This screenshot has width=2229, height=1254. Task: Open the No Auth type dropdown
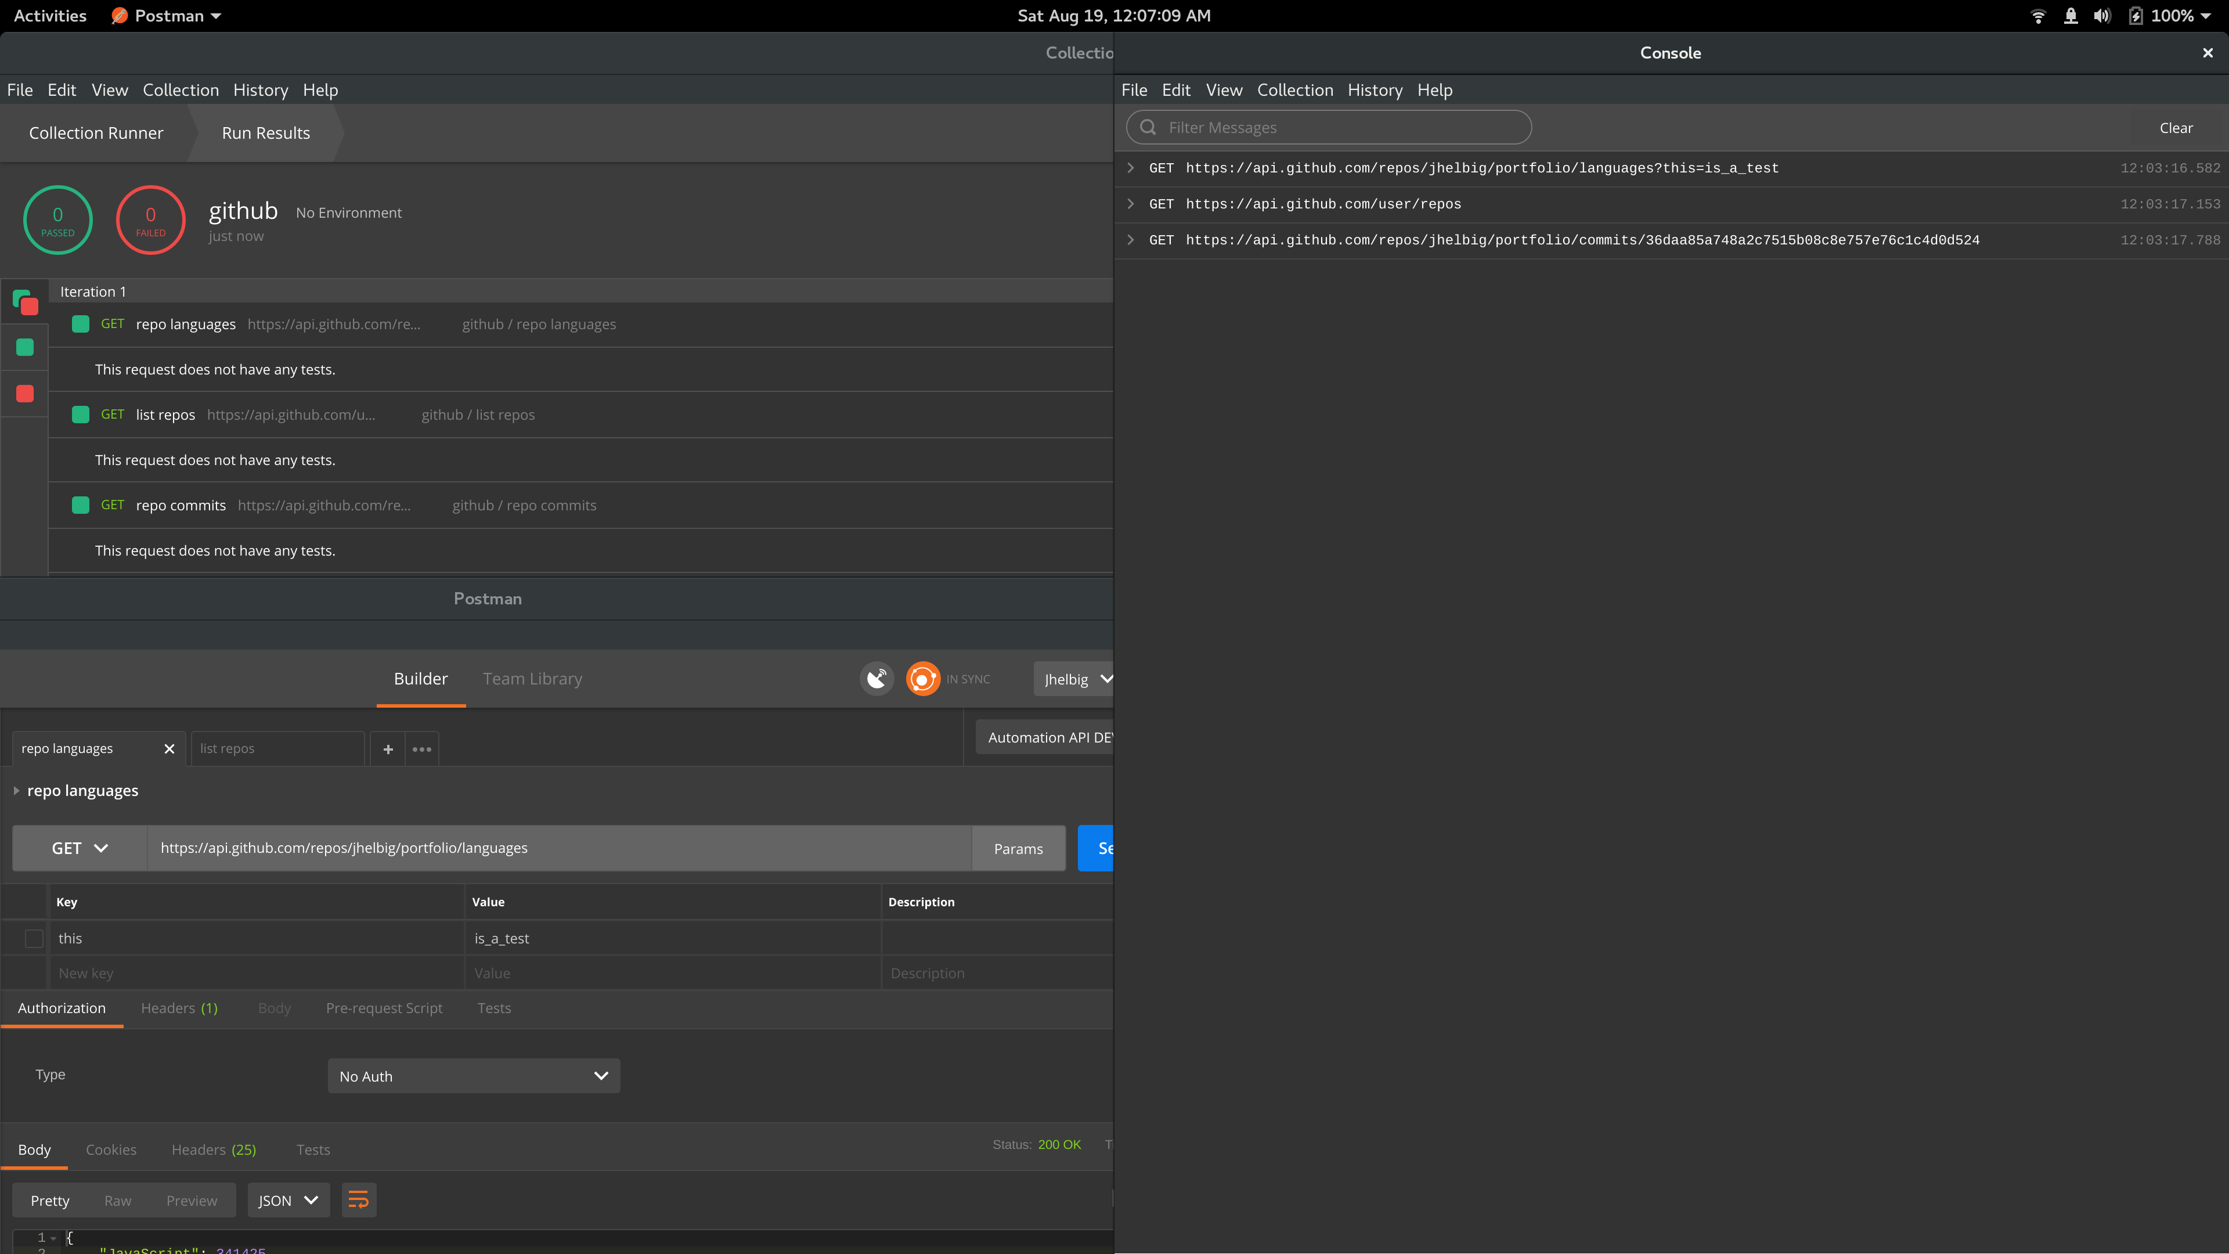pos(473,1076)
